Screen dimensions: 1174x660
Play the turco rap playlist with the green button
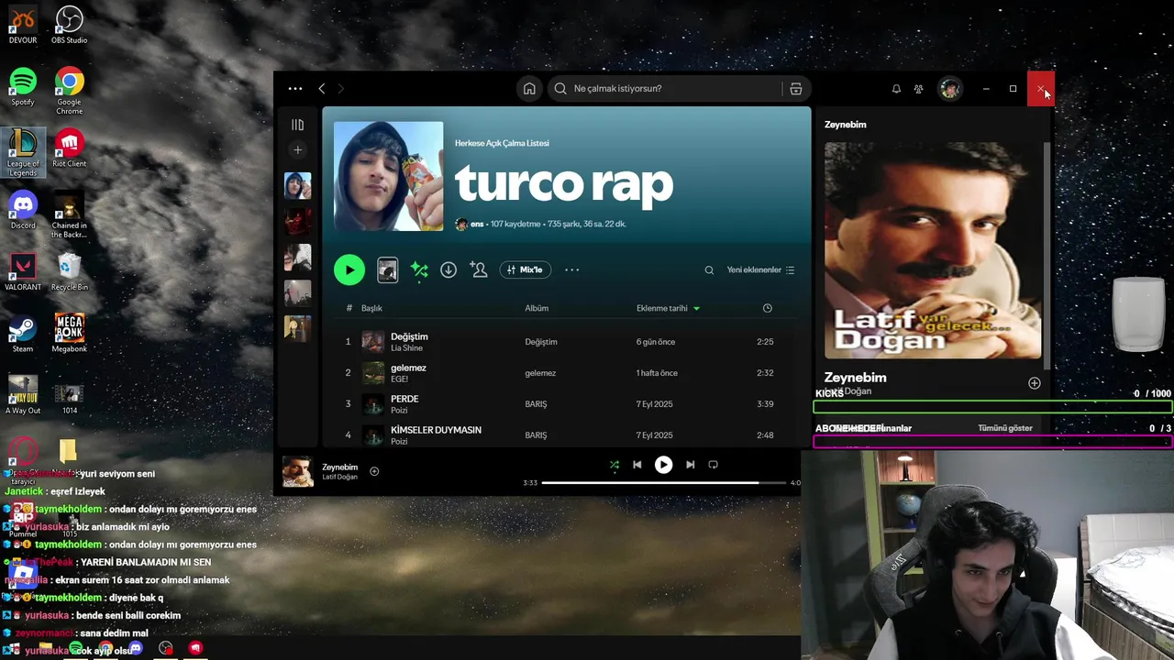pyautogui.click(x=349, y=269)
